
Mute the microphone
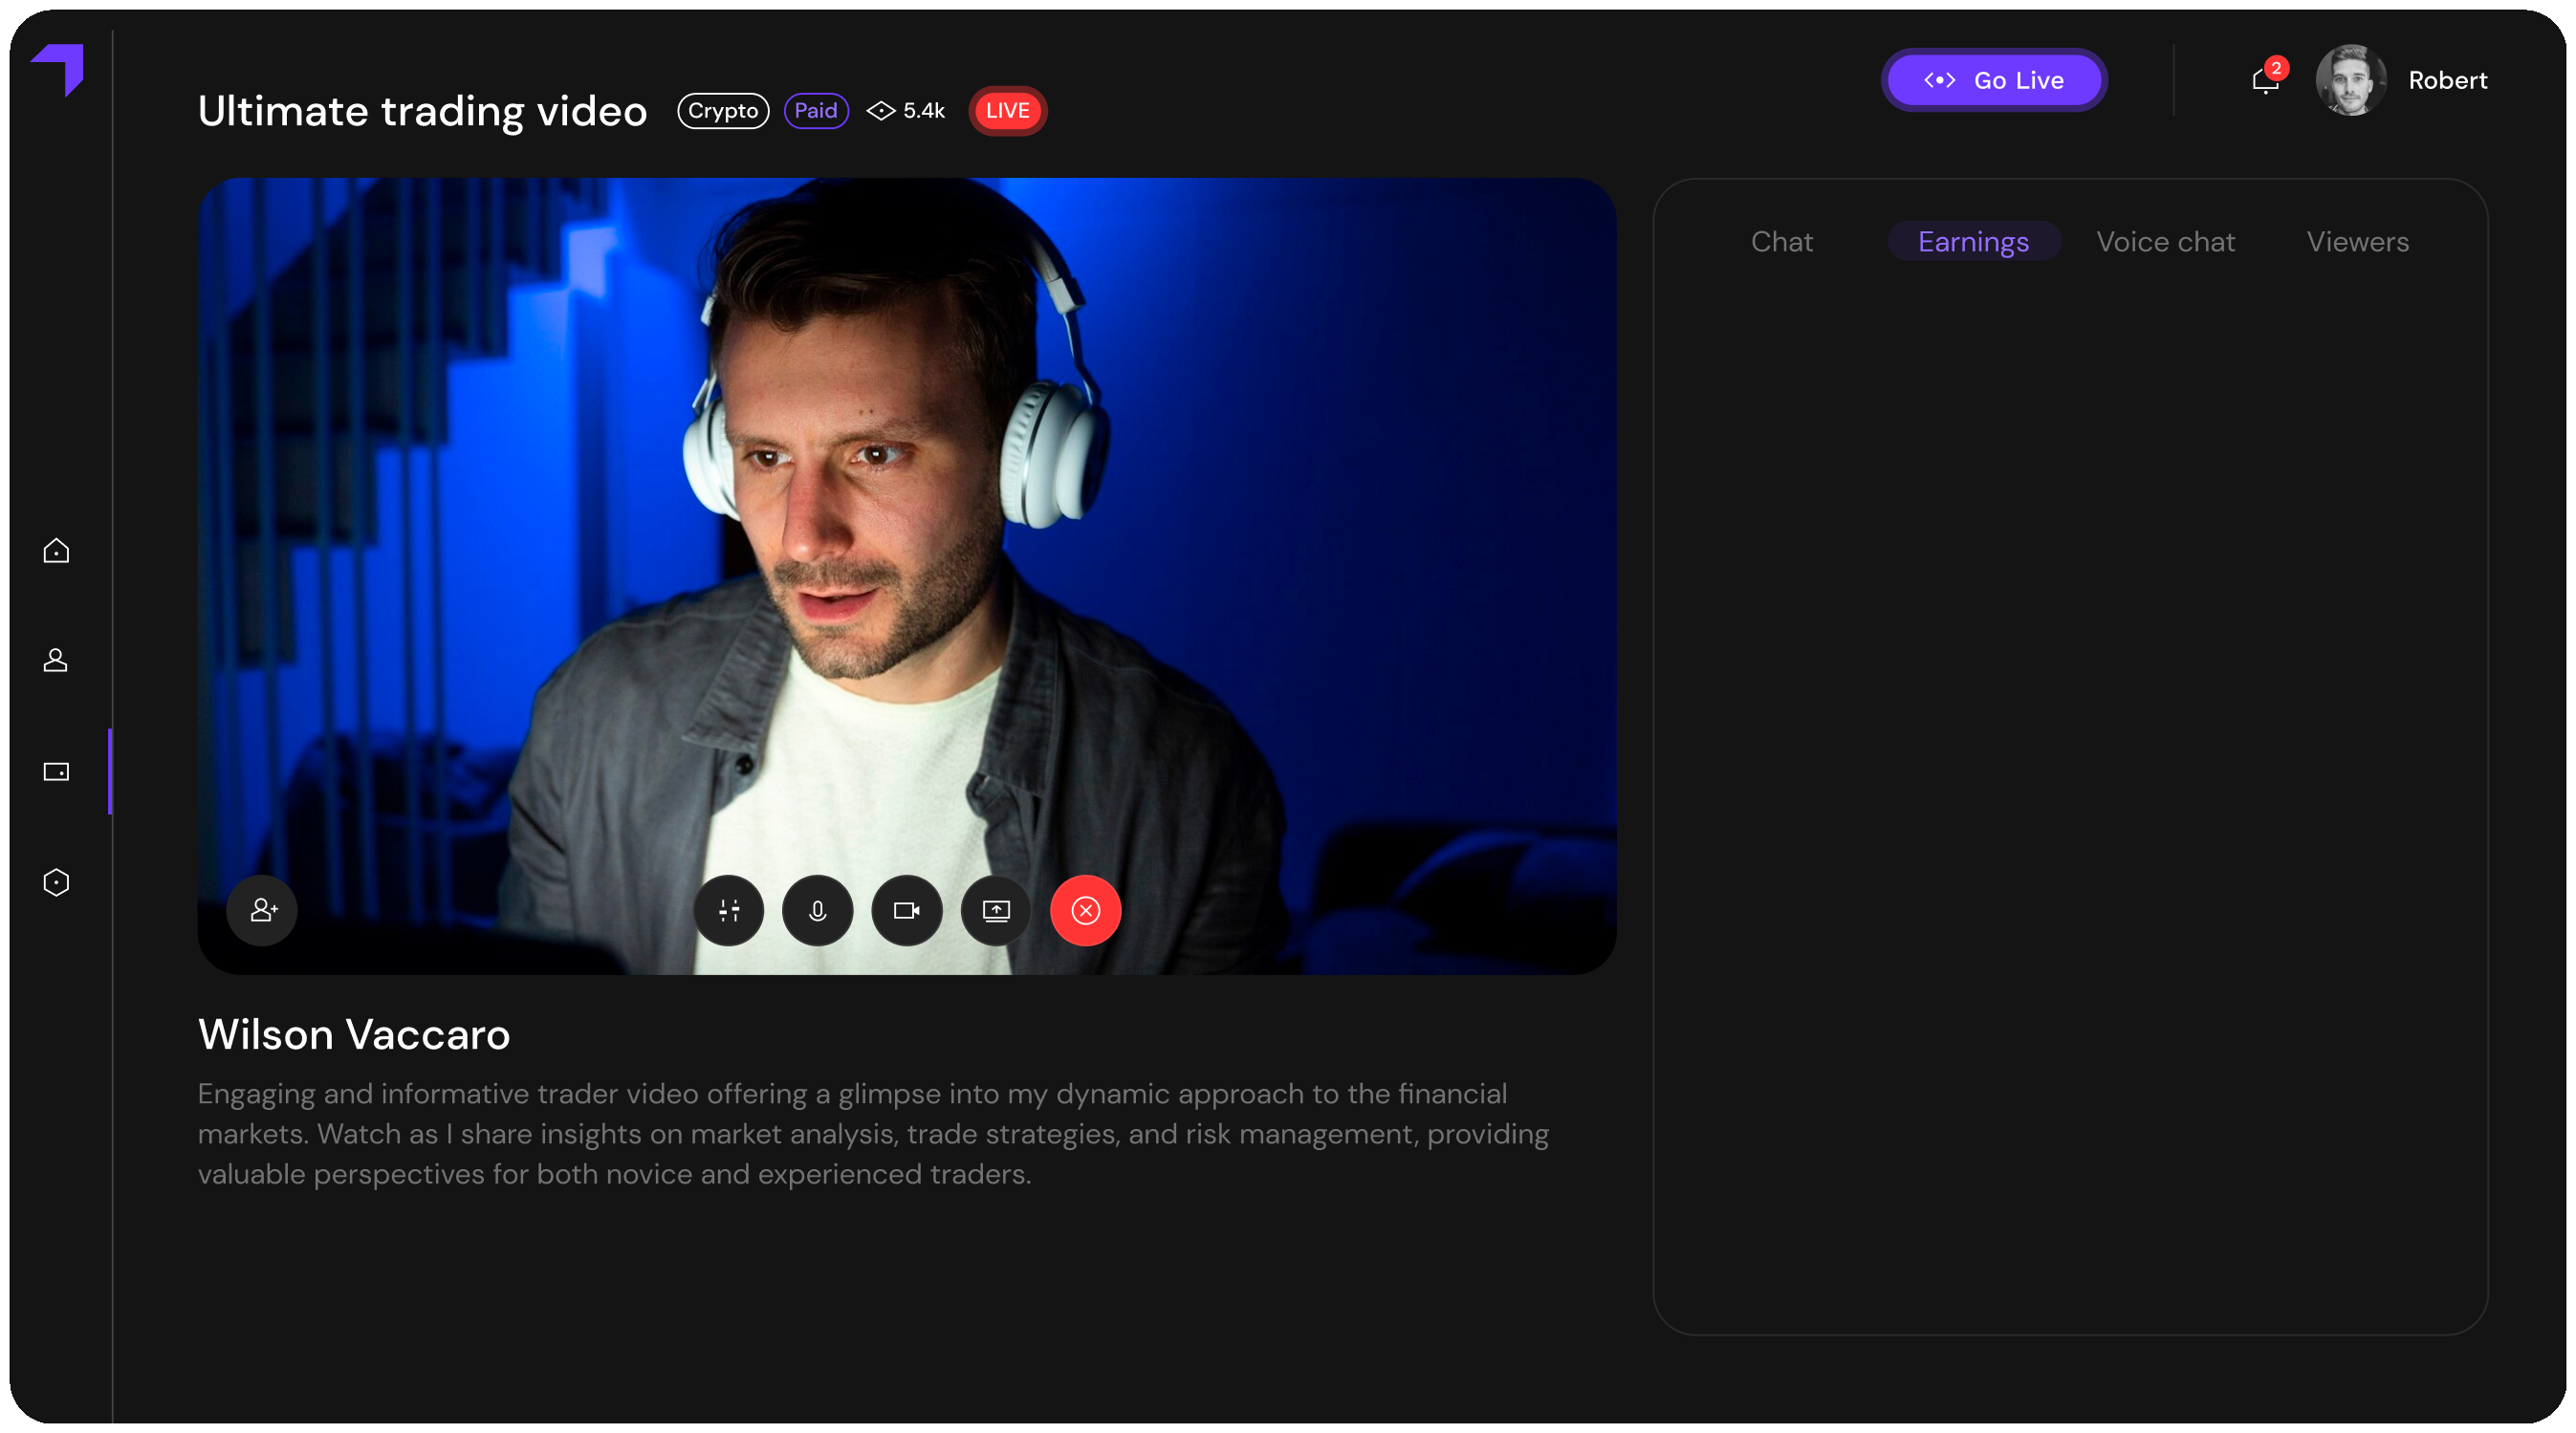817,910
